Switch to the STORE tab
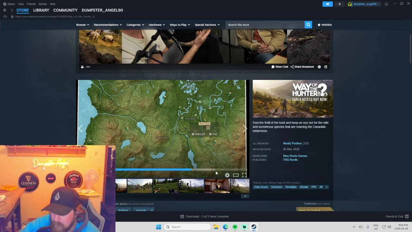The width and height of the screenshot is (412, 232). coord(23,10)
